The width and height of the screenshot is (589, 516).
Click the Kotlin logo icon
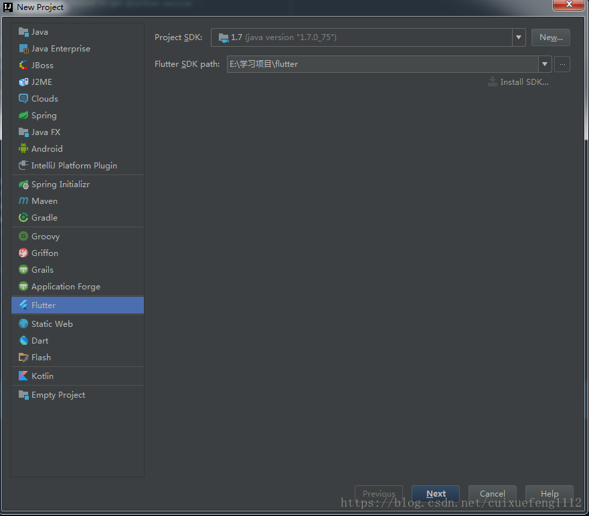[23, 376]
